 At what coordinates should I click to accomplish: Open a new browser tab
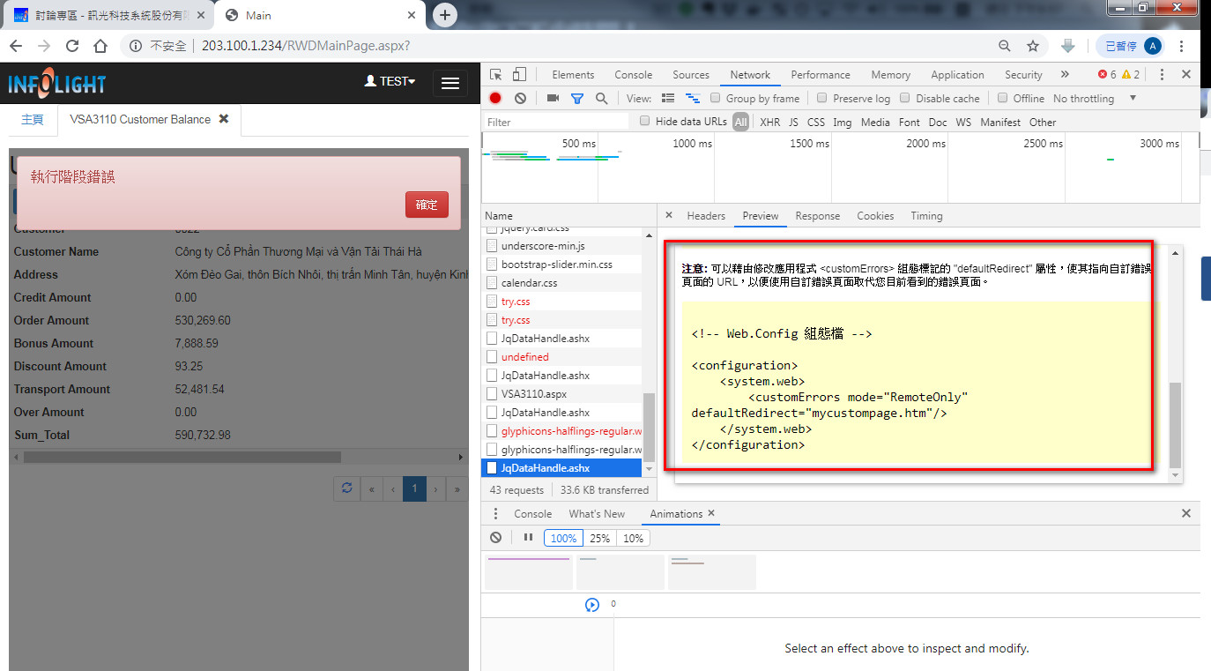pos(446,15)
